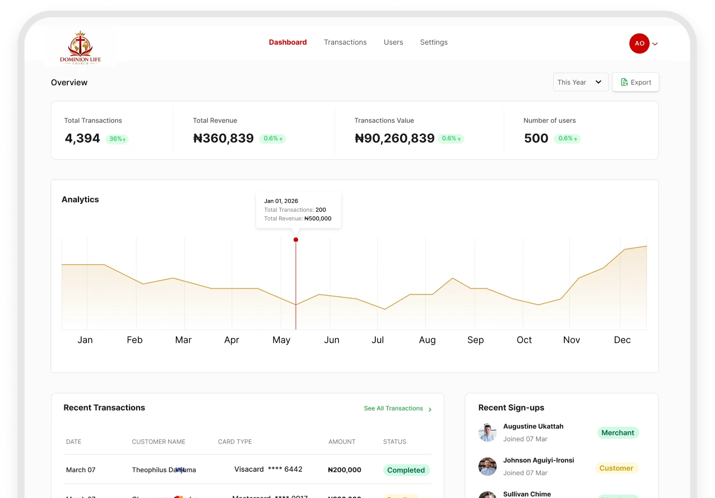Click the name Sullivan Chime
The height and width of the screenshot is (498, 715).
click(527, 494)
